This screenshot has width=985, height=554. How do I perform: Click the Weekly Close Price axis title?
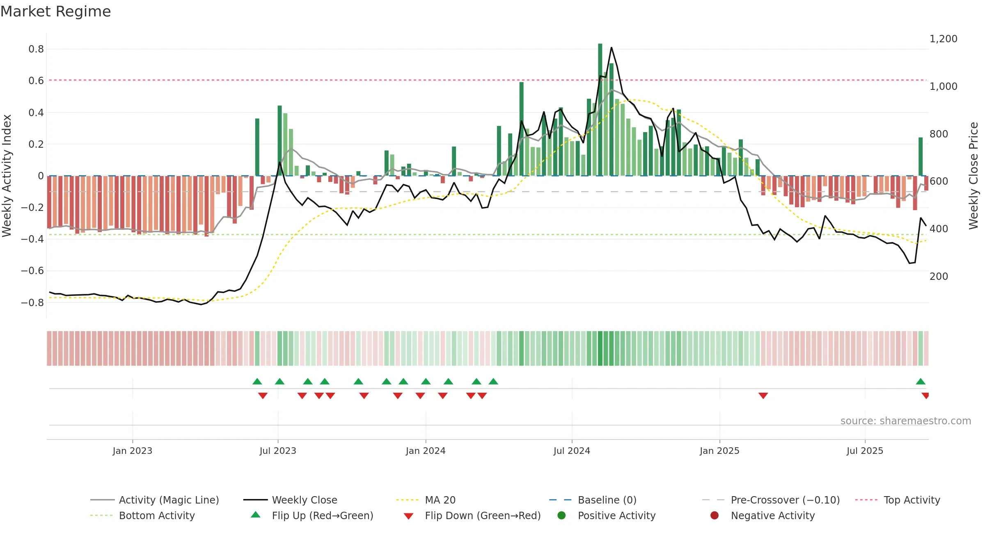click(974, 176)
